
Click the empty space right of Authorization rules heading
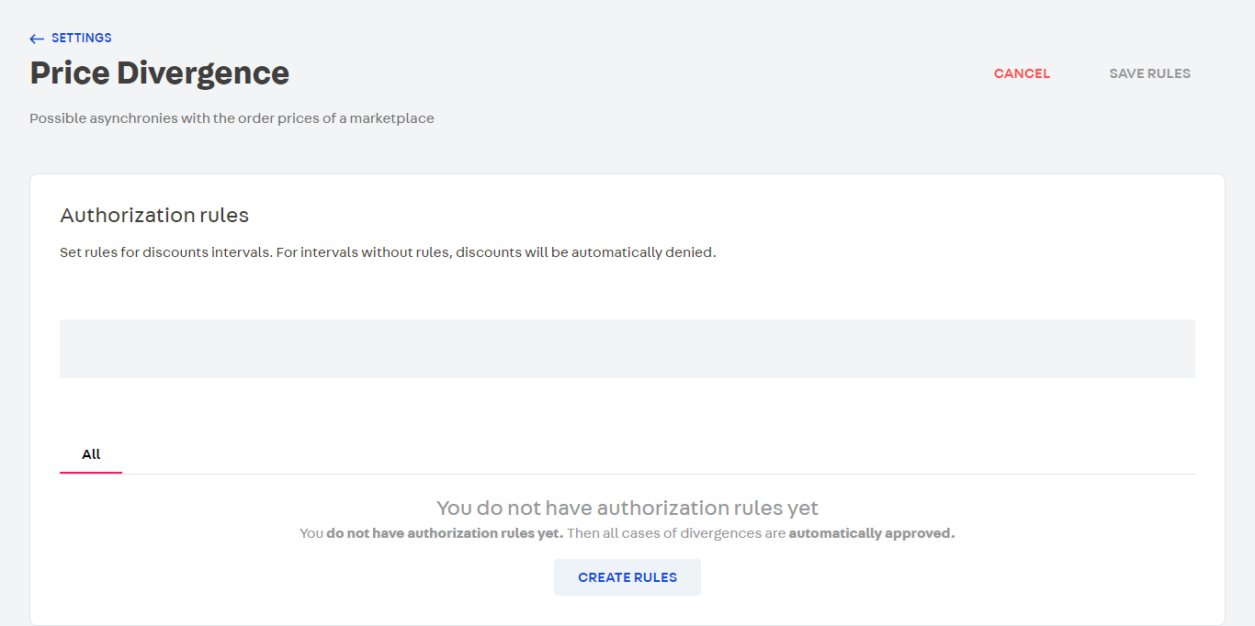717,216
